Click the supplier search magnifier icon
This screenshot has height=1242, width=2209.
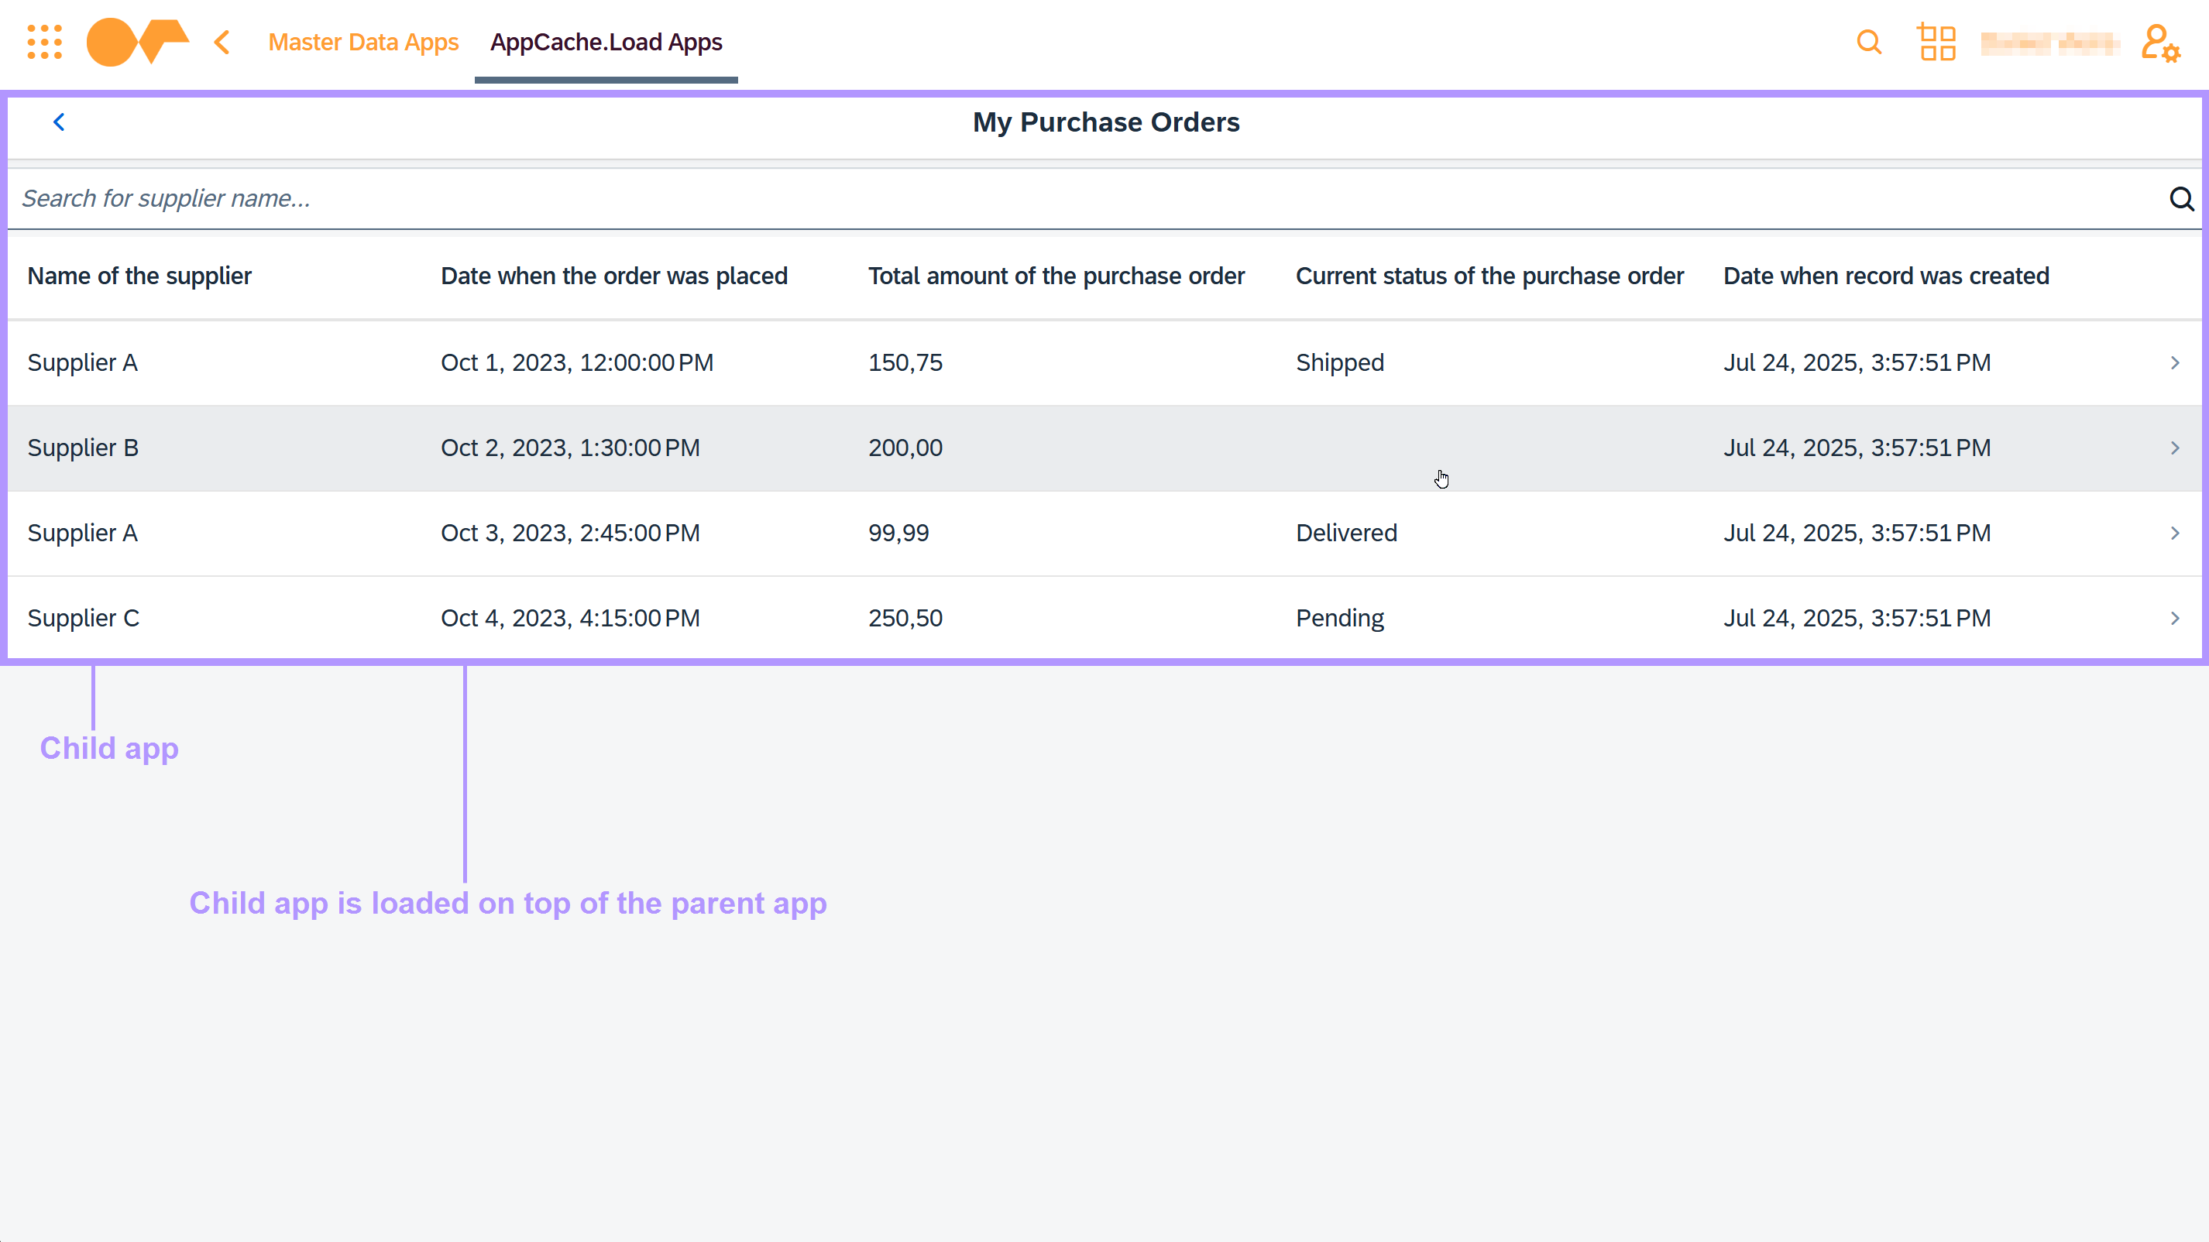(x=2182, y=199)
